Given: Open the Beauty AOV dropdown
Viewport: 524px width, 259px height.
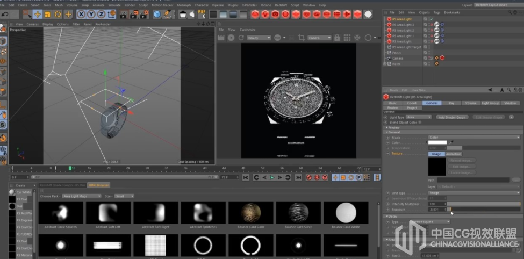Looking at the screenshot, I should tap(259, 38).
